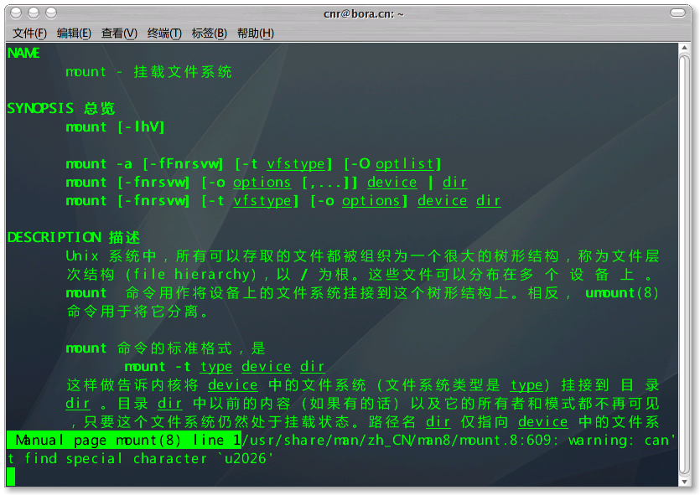Click underlined 'optlist' in the synopsis
Image resolution: width=700 pixels, height=495 pixels.
coord(404,164)
